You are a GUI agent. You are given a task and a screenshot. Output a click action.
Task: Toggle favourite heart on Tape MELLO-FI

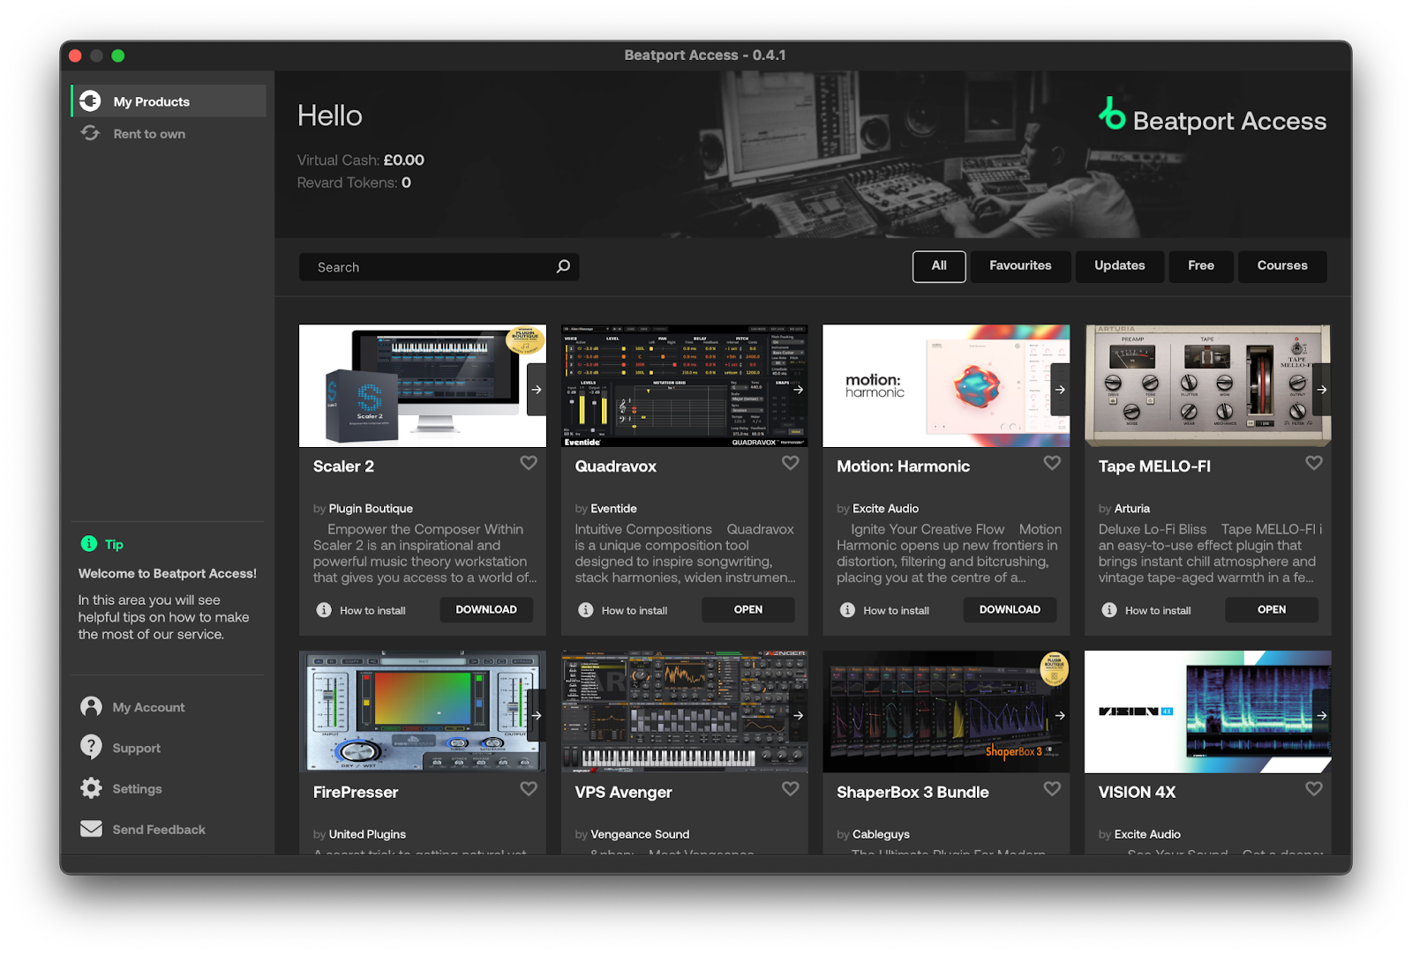[1314, 463]
